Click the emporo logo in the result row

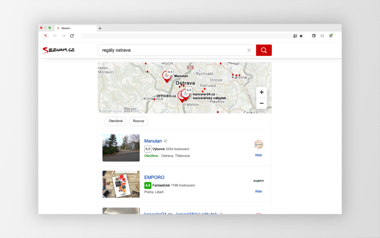point(259,181)
